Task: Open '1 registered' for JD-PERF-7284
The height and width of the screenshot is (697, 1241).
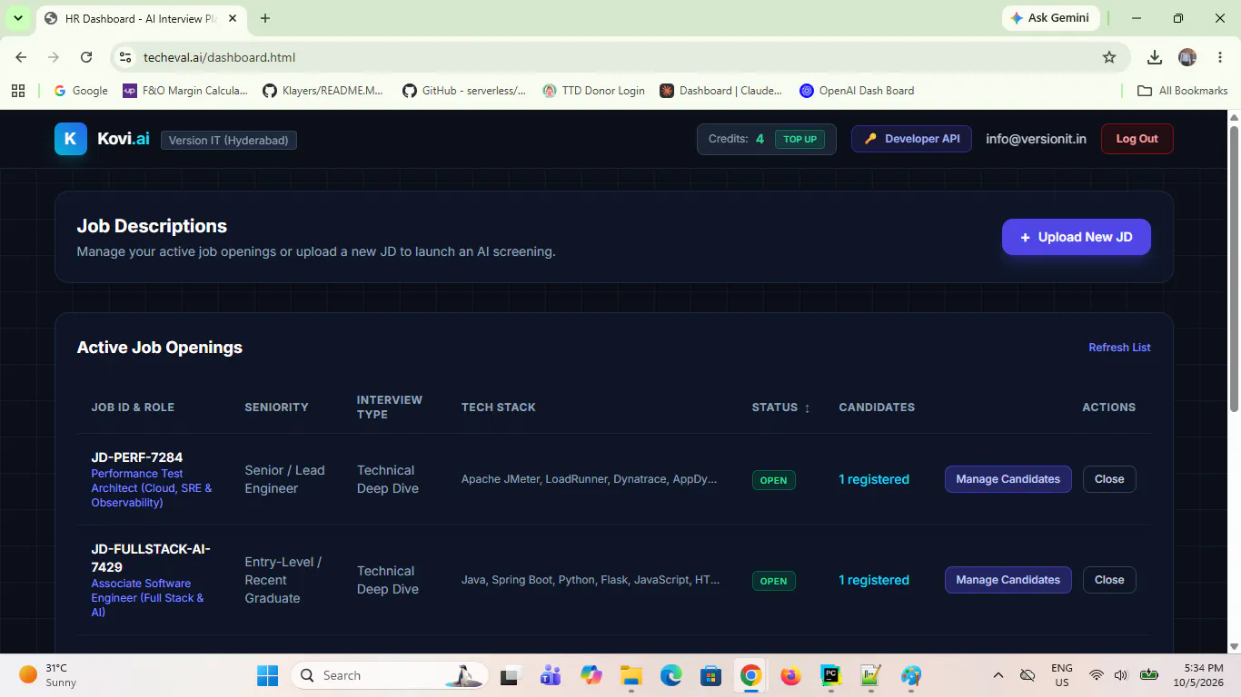Action: click(x=873, y=479)
